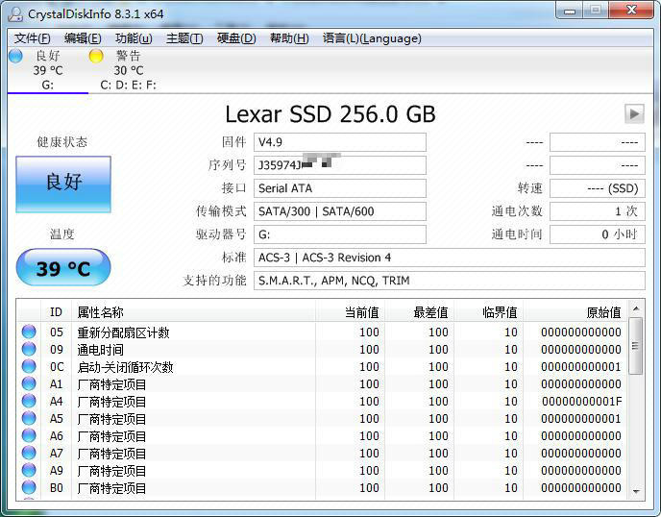This screenshot has width=661, height=517.
Task: Click the yellow warning orb for C: D: E: F:
Action: click(96, 56)
